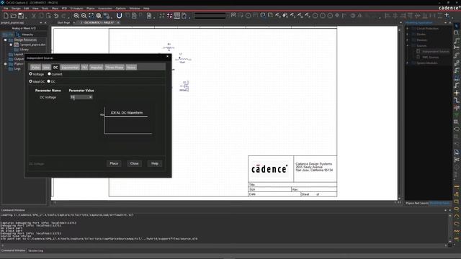
Task: Click the toolbar search combo box
Action: (210, 16)
